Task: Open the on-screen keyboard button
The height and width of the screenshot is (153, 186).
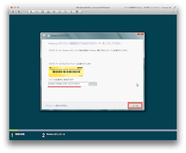Action: point(93,84)
